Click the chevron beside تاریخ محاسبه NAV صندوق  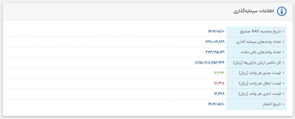tap(283, 31)
